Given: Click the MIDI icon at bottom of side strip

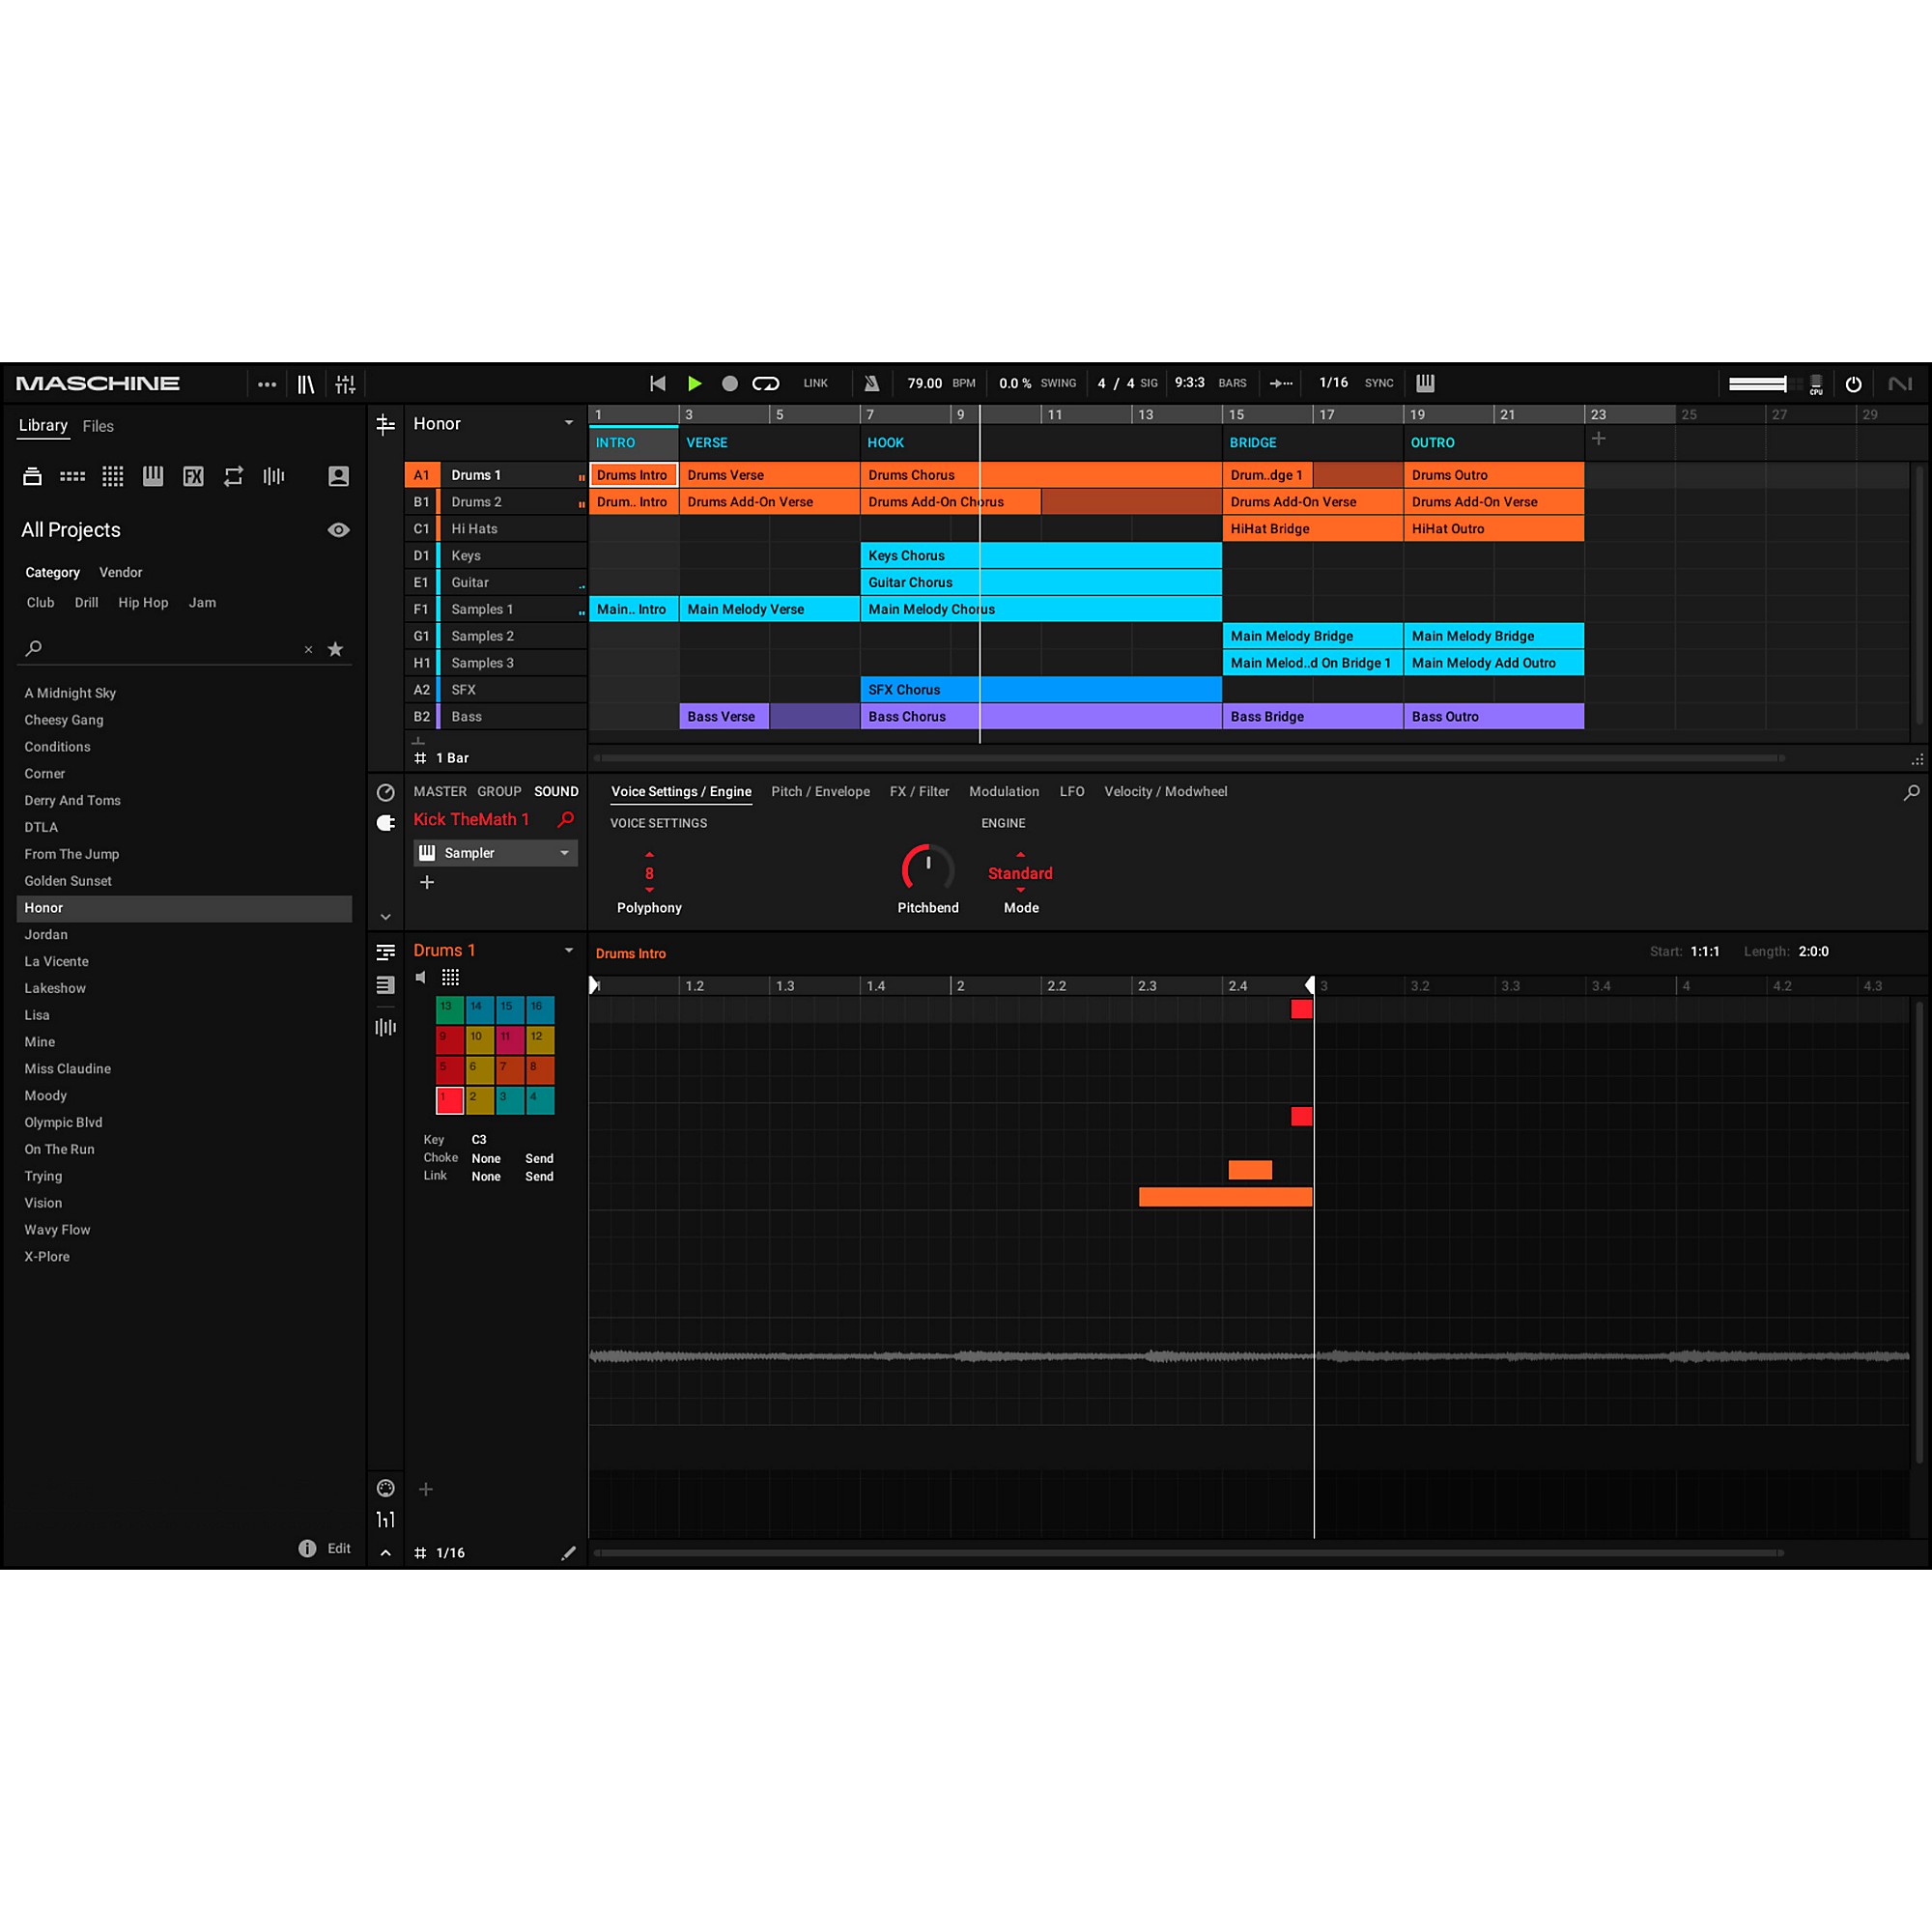Looking at the screenshot, I should coord(385,1488).
